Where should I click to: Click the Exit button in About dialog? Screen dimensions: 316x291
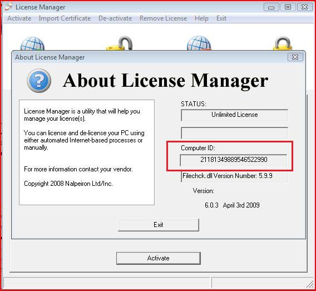[159, 225]
